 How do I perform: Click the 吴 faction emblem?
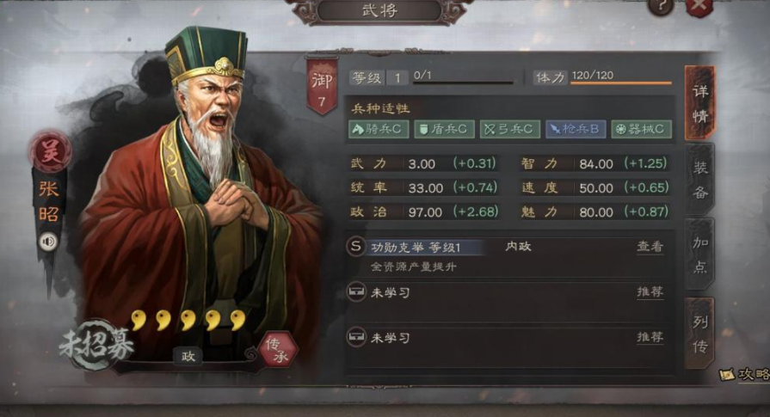coord(49,151)
